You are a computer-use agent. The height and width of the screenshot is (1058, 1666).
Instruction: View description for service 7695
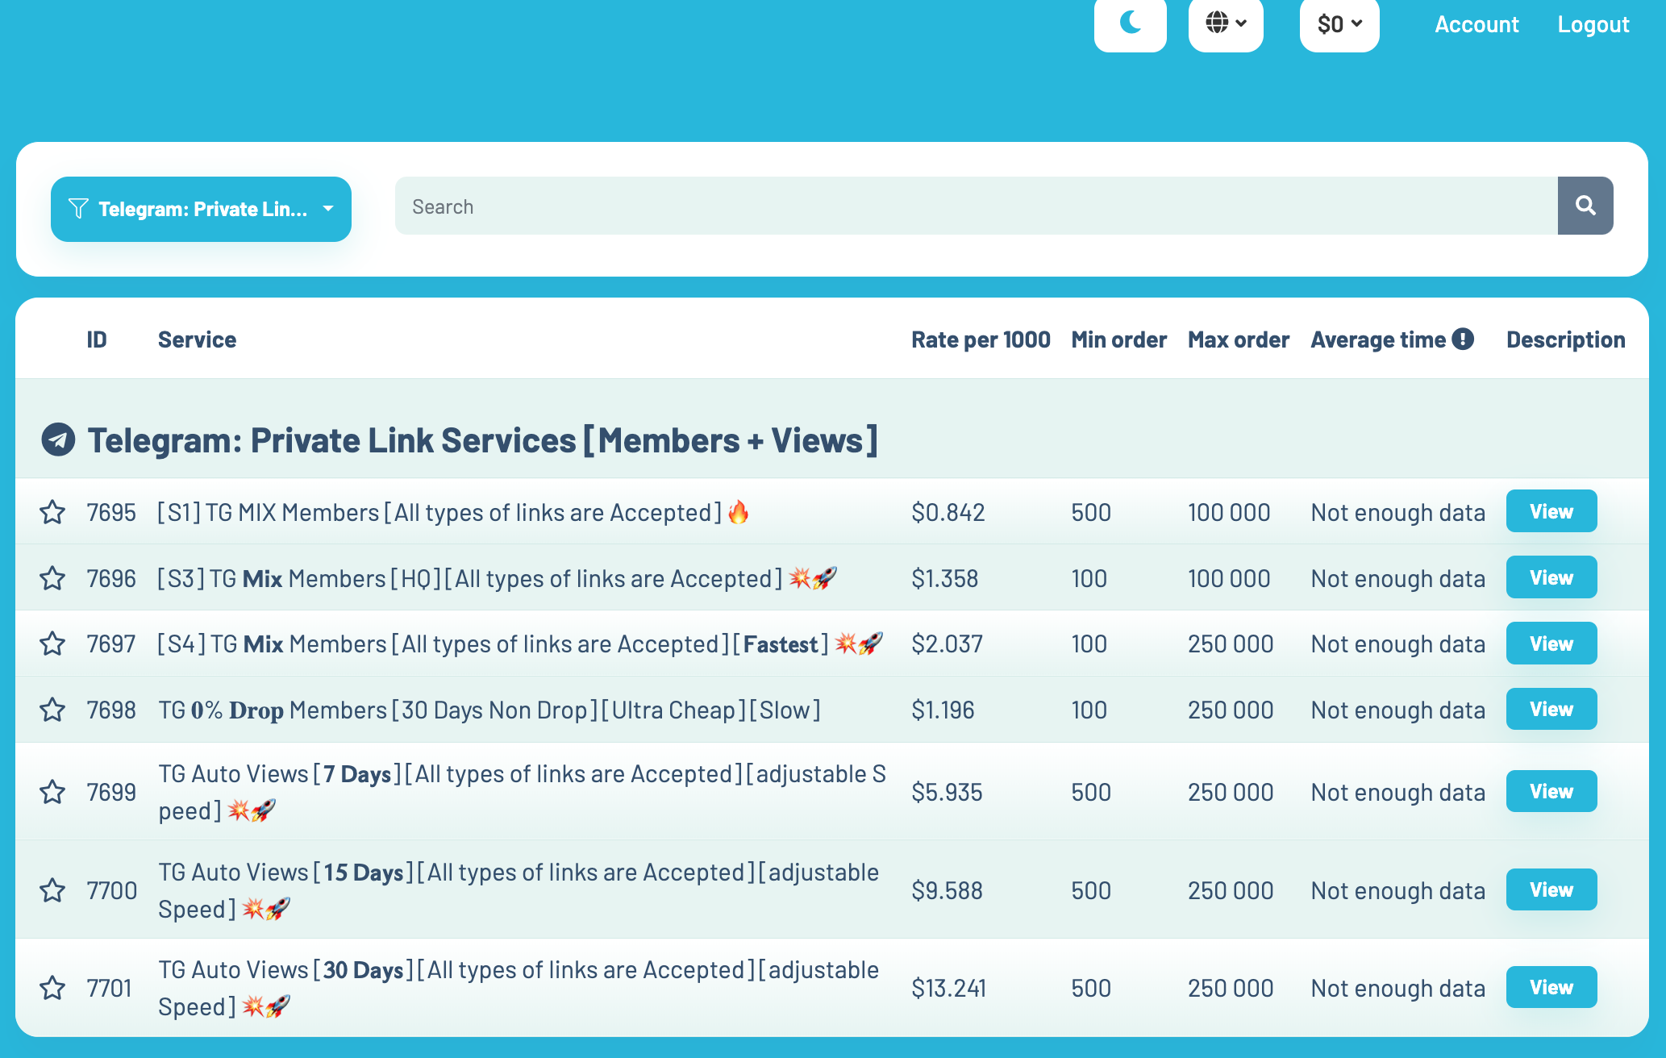tap(1551, 511)
